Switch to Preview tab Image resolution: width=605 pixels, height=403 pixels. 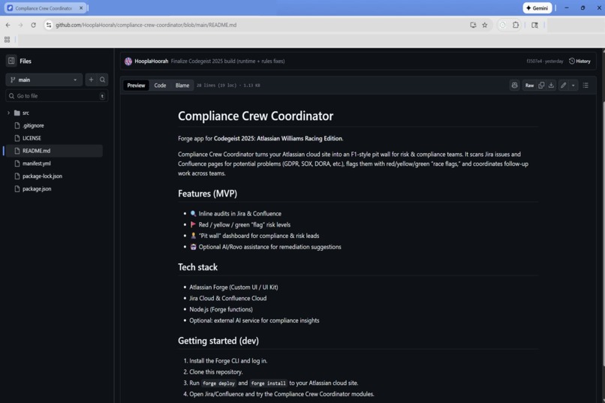coord(136,86)
